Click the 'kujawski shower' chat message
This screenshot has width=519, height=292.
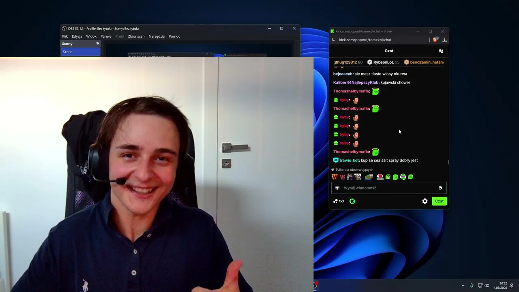pos(395,83)
